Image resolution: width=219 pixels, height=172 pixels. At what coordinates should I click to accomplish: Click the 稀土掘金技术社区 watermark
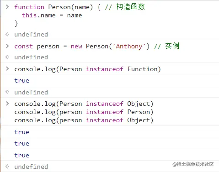click(x=193, y=164)
